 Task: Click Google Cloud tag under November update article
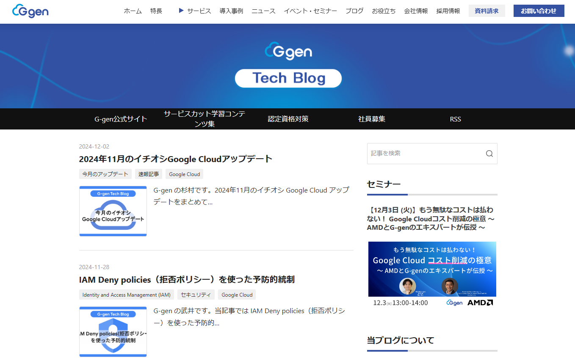point(184,174)
